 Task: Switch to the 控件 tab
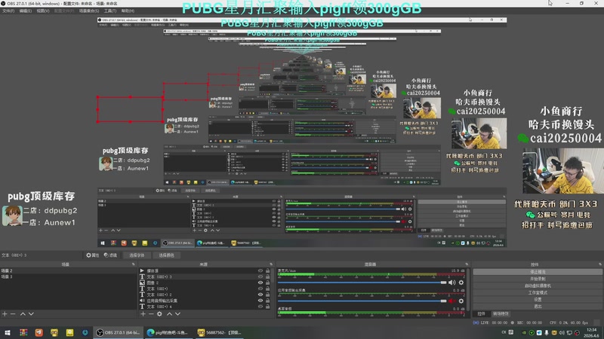click(481, 313)
